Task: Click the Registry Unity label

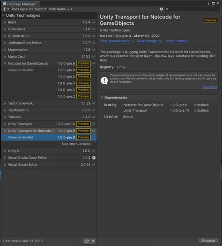Action: pos(112,67)
